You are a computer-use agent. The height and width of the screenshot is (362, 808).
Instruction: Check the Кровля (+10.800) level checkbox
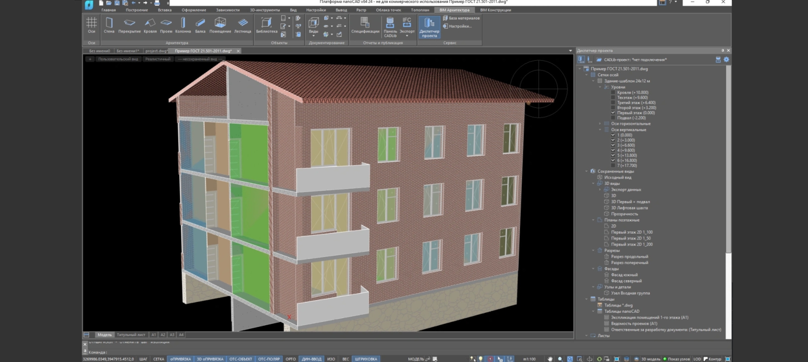click(613, 92)
